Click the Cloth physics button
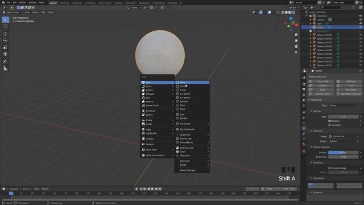The image size is (364, 205). coord(321,90)
